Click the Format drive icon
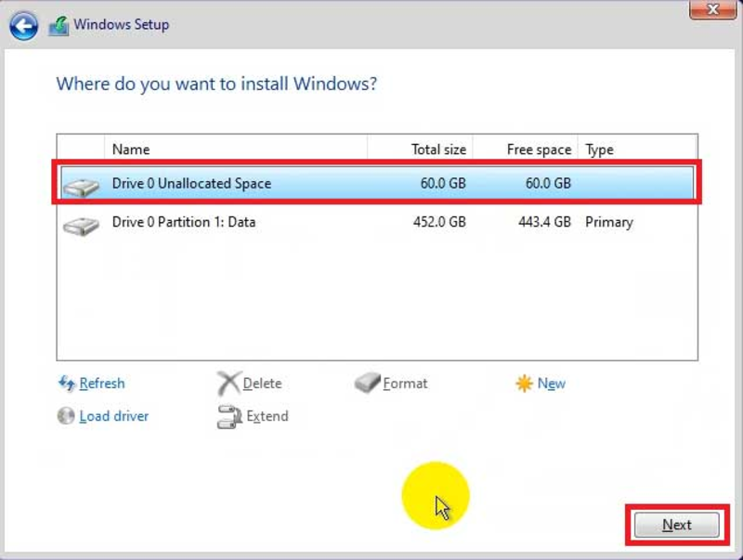The width and height of the screenshot is (743, 560). 367,383
